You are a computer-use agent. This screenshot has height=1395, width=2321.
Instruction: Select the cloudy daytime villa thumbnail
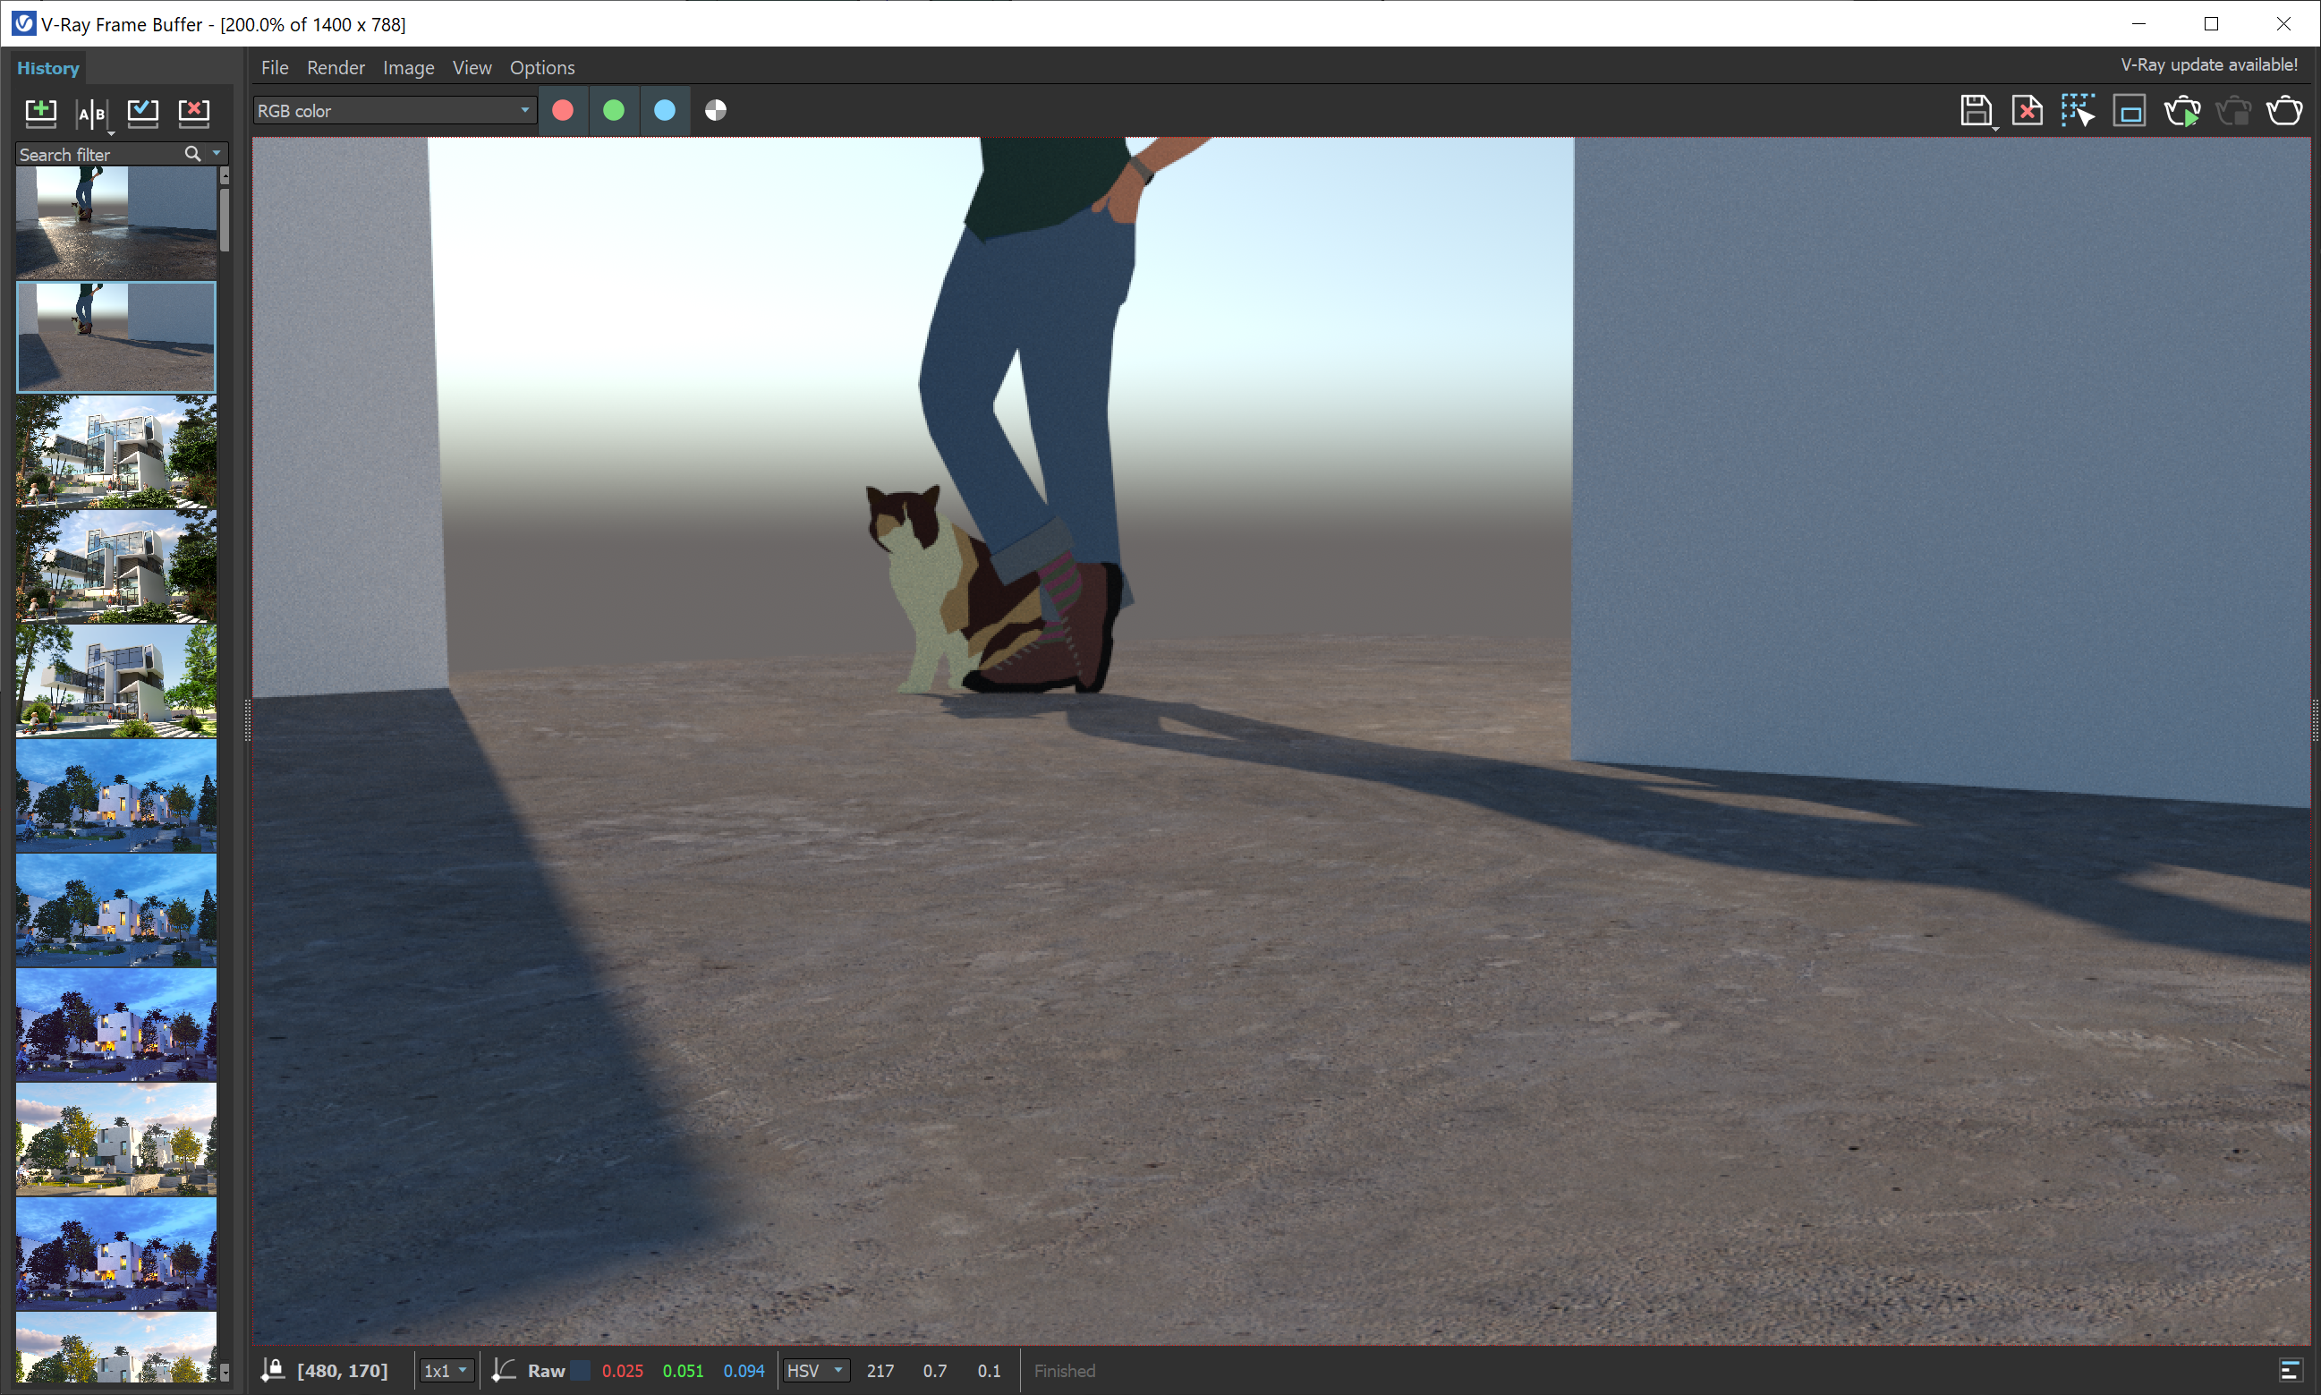click(115, 1139)
